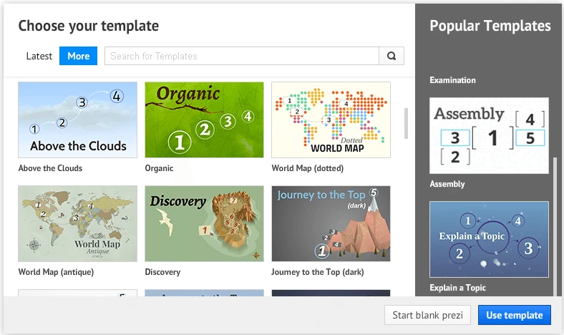Click the Use template button
Image resolution: width=564 pixels, height=335 pixels.
(515, 315)
